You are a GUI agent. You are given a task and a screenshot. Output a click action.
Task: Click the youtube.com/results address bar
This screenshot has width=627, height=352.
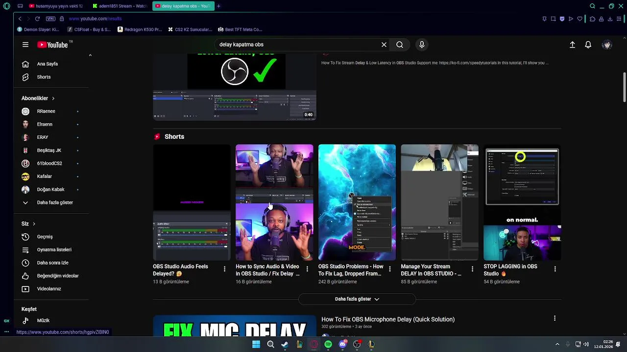pyautogui.click(x=95, y=19)
